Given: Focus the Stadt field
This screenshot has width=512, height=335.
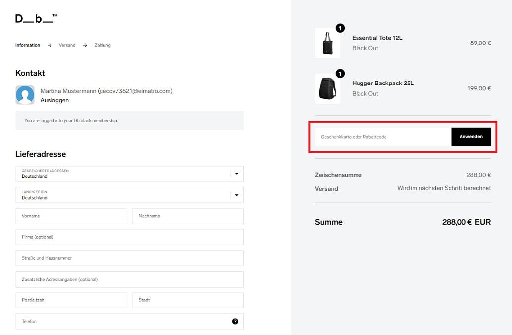Looking at the screenshot, I should [188, 300].
